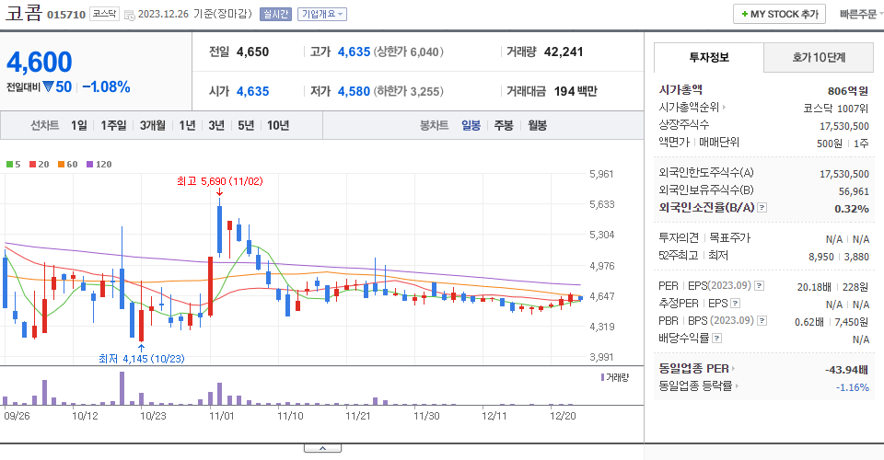Open help icon beside 추정PER EPS
The image size is (884, 460).
click(x=735, y=304)
